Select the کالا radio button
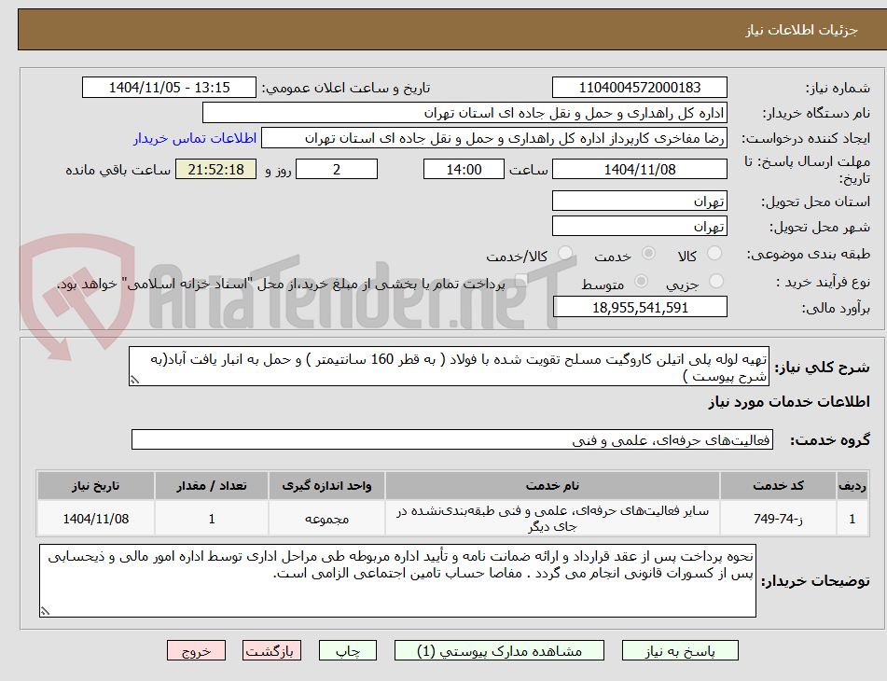 (x=714, y=253)
